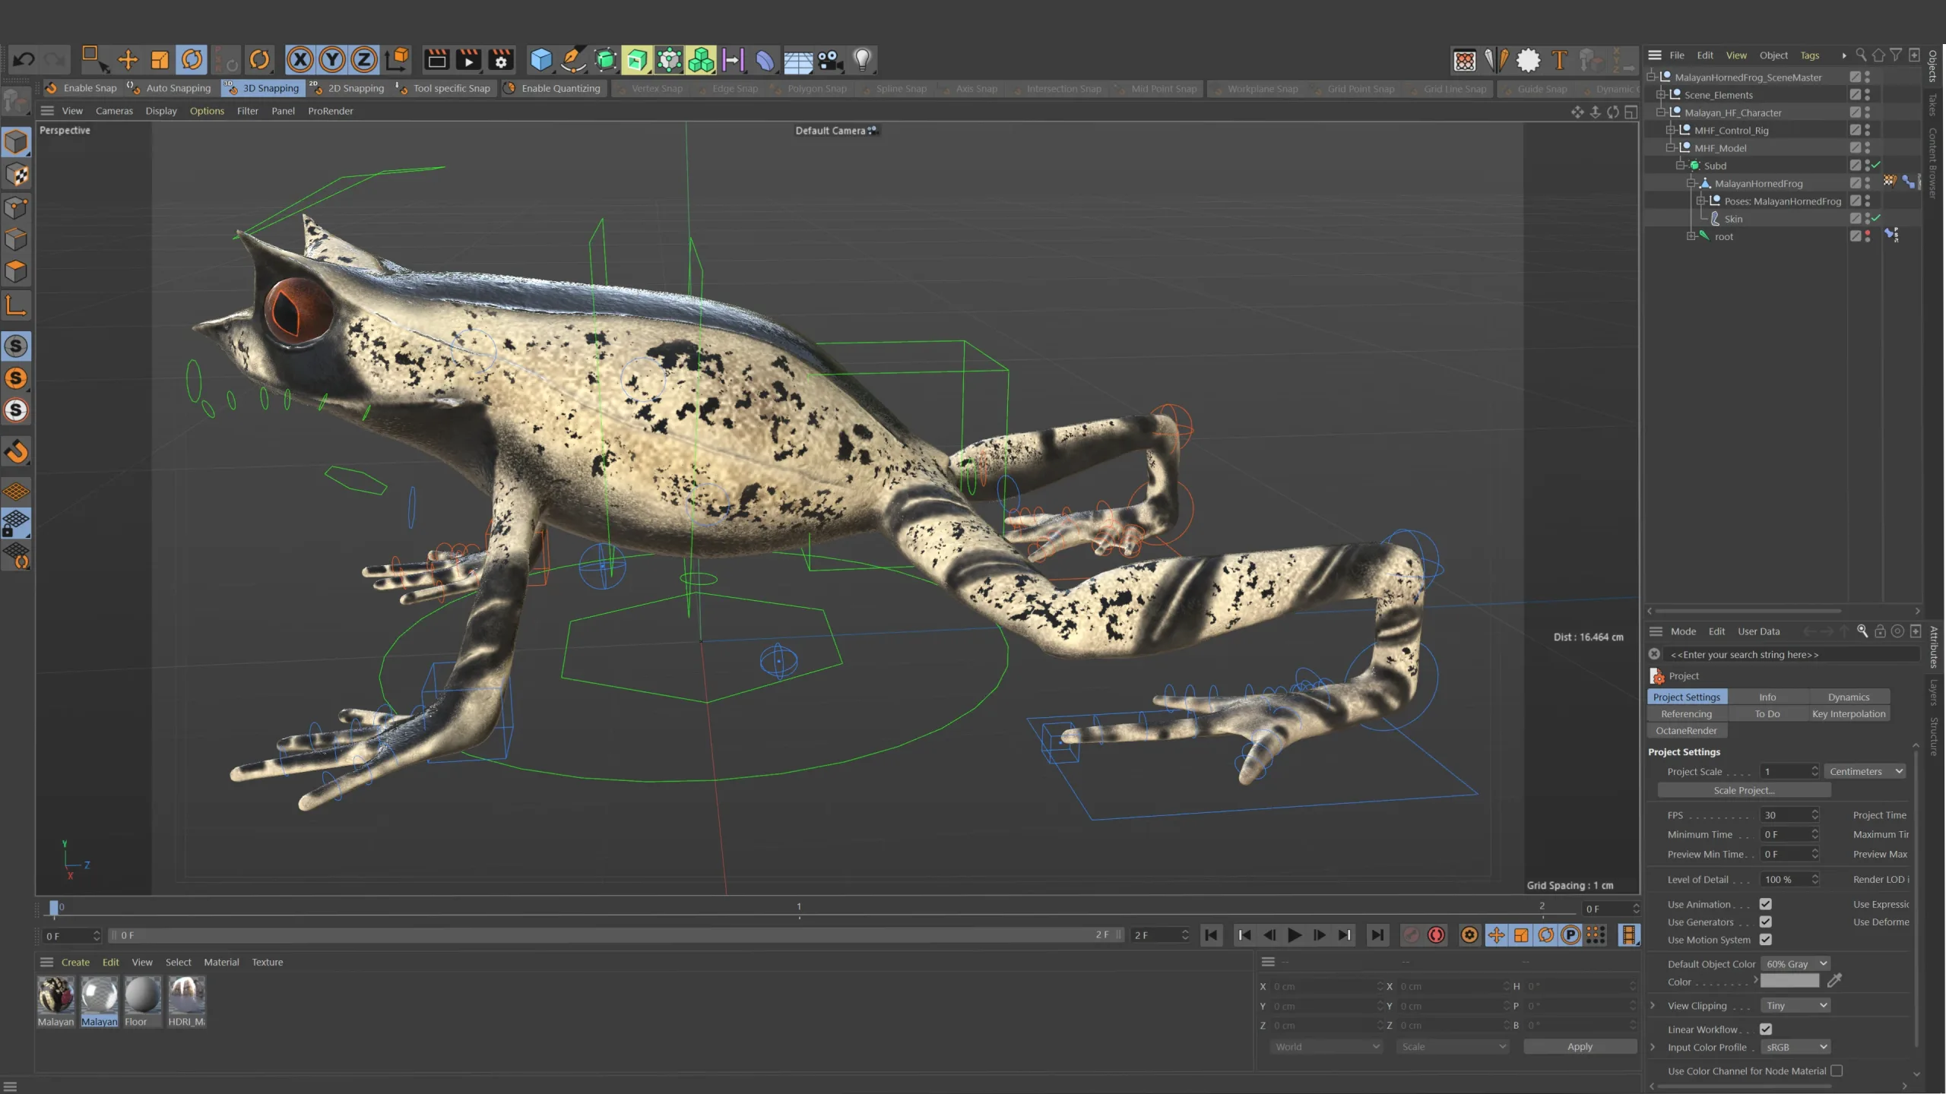Add a Cube primitive object
The width and height of the screenshot is (1946, 1094).
point(540,59)
